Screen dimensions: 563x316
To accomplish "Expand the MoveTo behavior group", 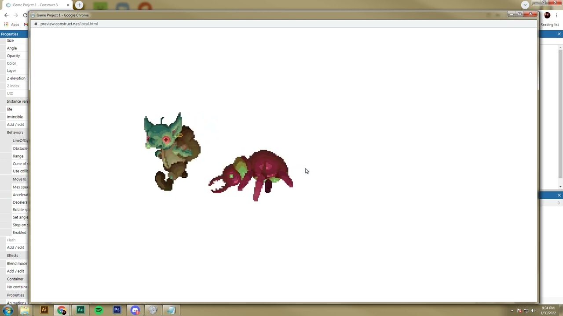I will pos(19,179).
